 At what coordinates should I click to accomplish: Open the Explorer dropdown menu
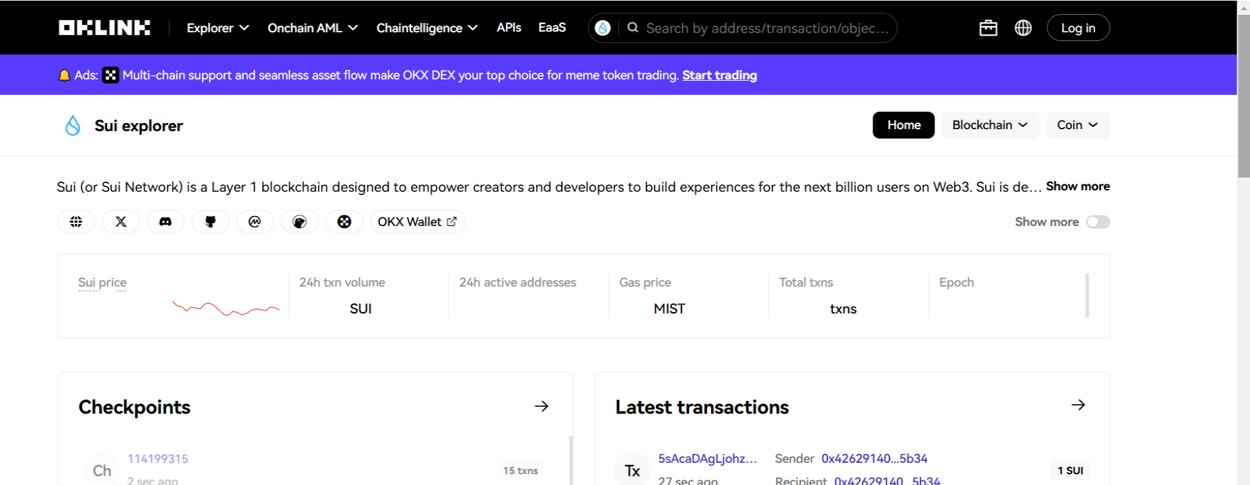[218, 28]
